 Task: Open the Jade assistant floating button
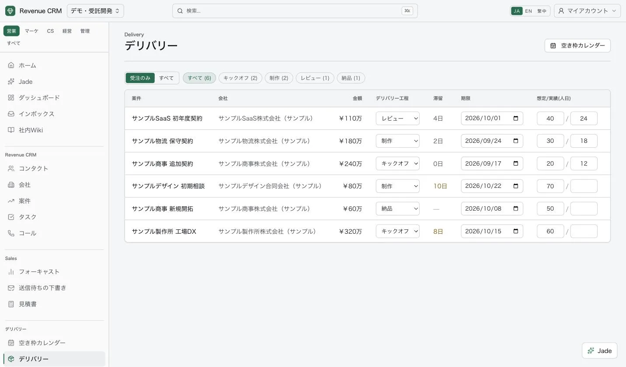tap(599, 350)
